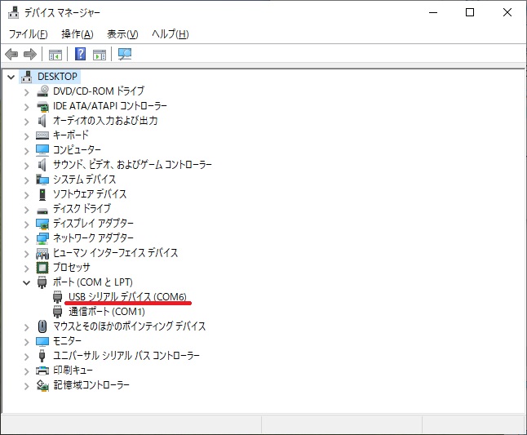The height and width of the screenshot is (435, 527).
Task: Expand the モニター category
Action: click(27, 342)
